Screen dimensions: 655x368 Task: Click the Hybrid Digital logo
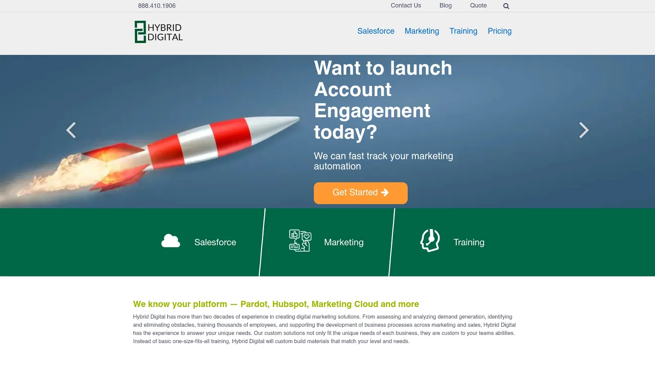(x=158, y=31)
